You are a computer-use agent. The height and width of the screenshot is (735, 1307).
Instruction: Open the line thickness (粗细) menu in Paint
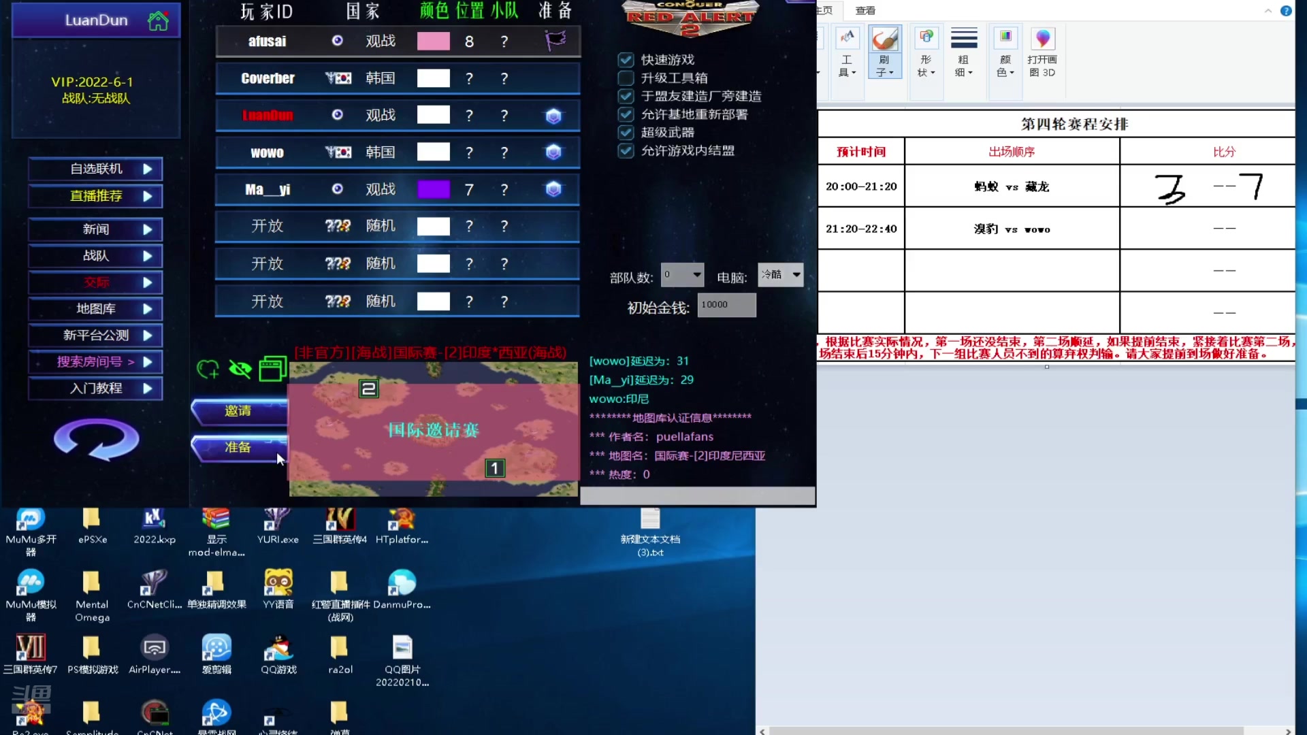964,52
